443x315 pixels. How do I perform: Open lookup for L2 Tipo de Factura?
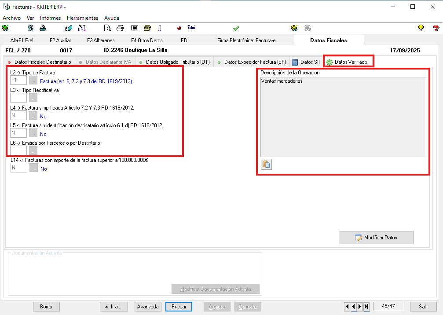point(33,81)
